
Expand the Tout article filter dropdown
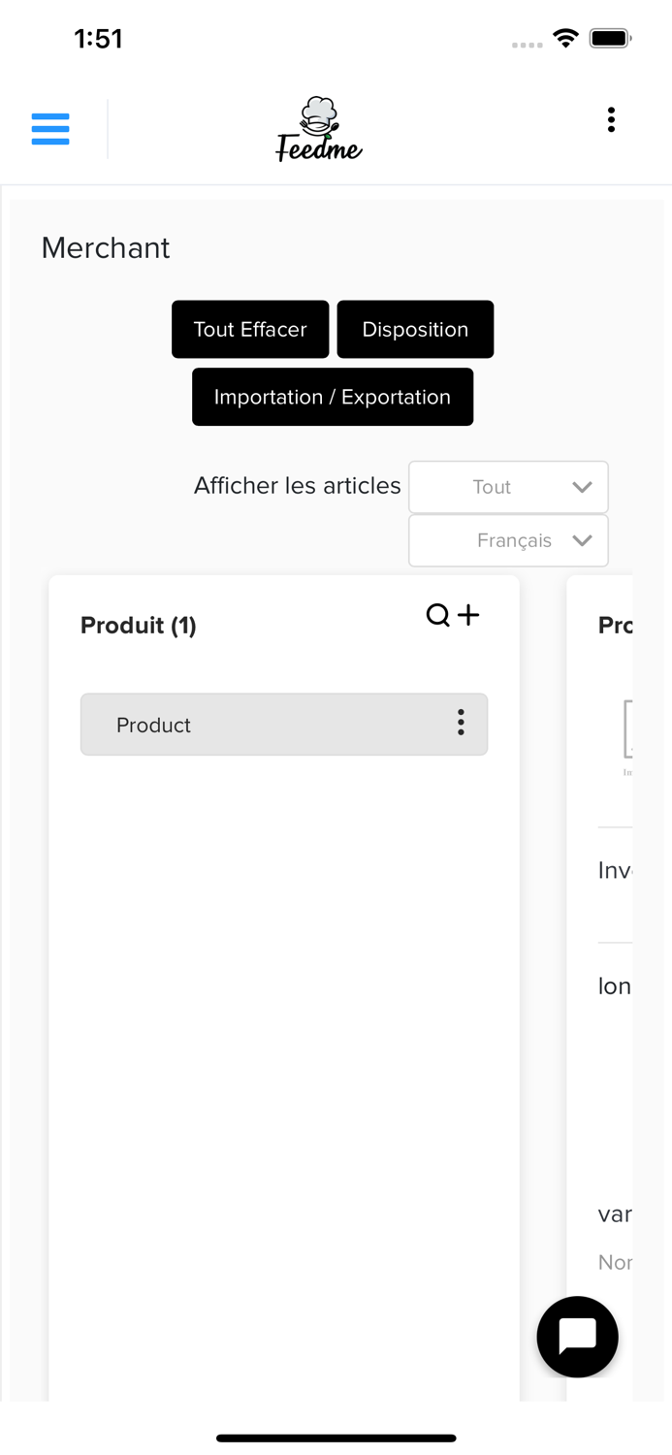(x=508, y=487)
